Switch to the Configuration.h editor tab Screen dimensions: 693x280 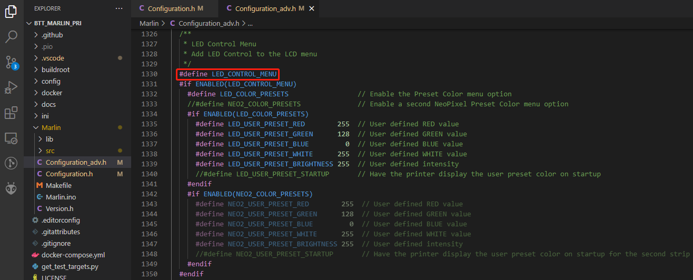click(171, 8)
